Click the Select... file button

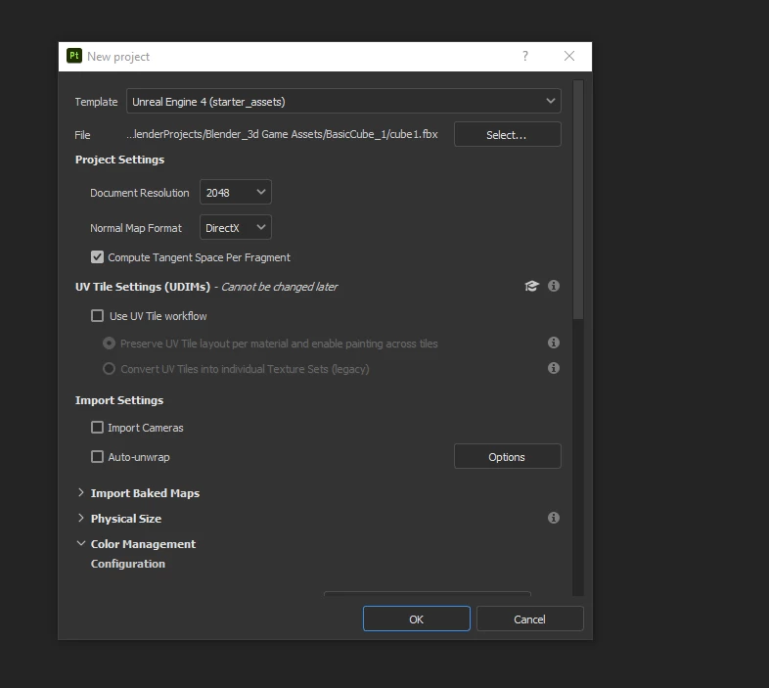click(507, 134)
